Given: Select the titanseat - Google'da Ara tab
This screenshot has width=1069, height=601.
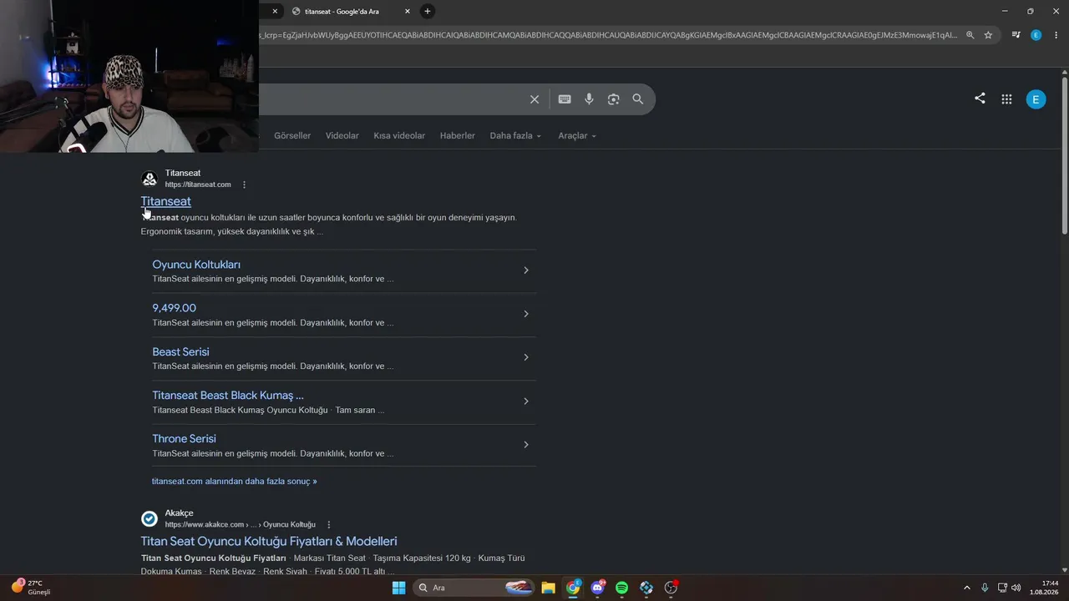Looking at the screenshot, I should (351, 12).
